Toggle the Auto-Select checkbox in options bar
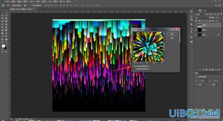 click(13, 6)
